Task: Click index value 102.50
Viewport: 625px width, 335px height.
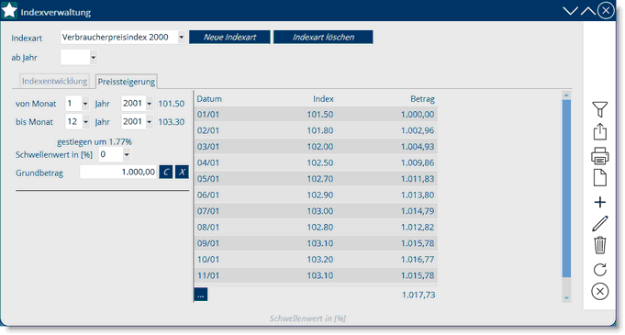Action: click(320, 162)
